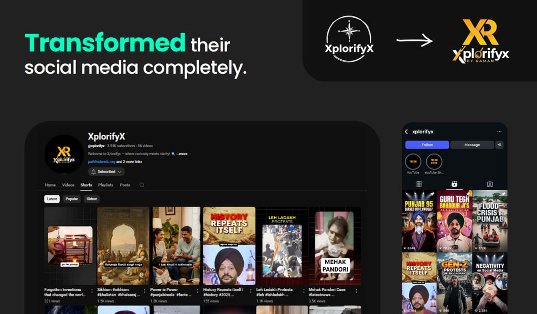Open the 'YouTube Sh...' story highlight

click(x=434, y=161)
